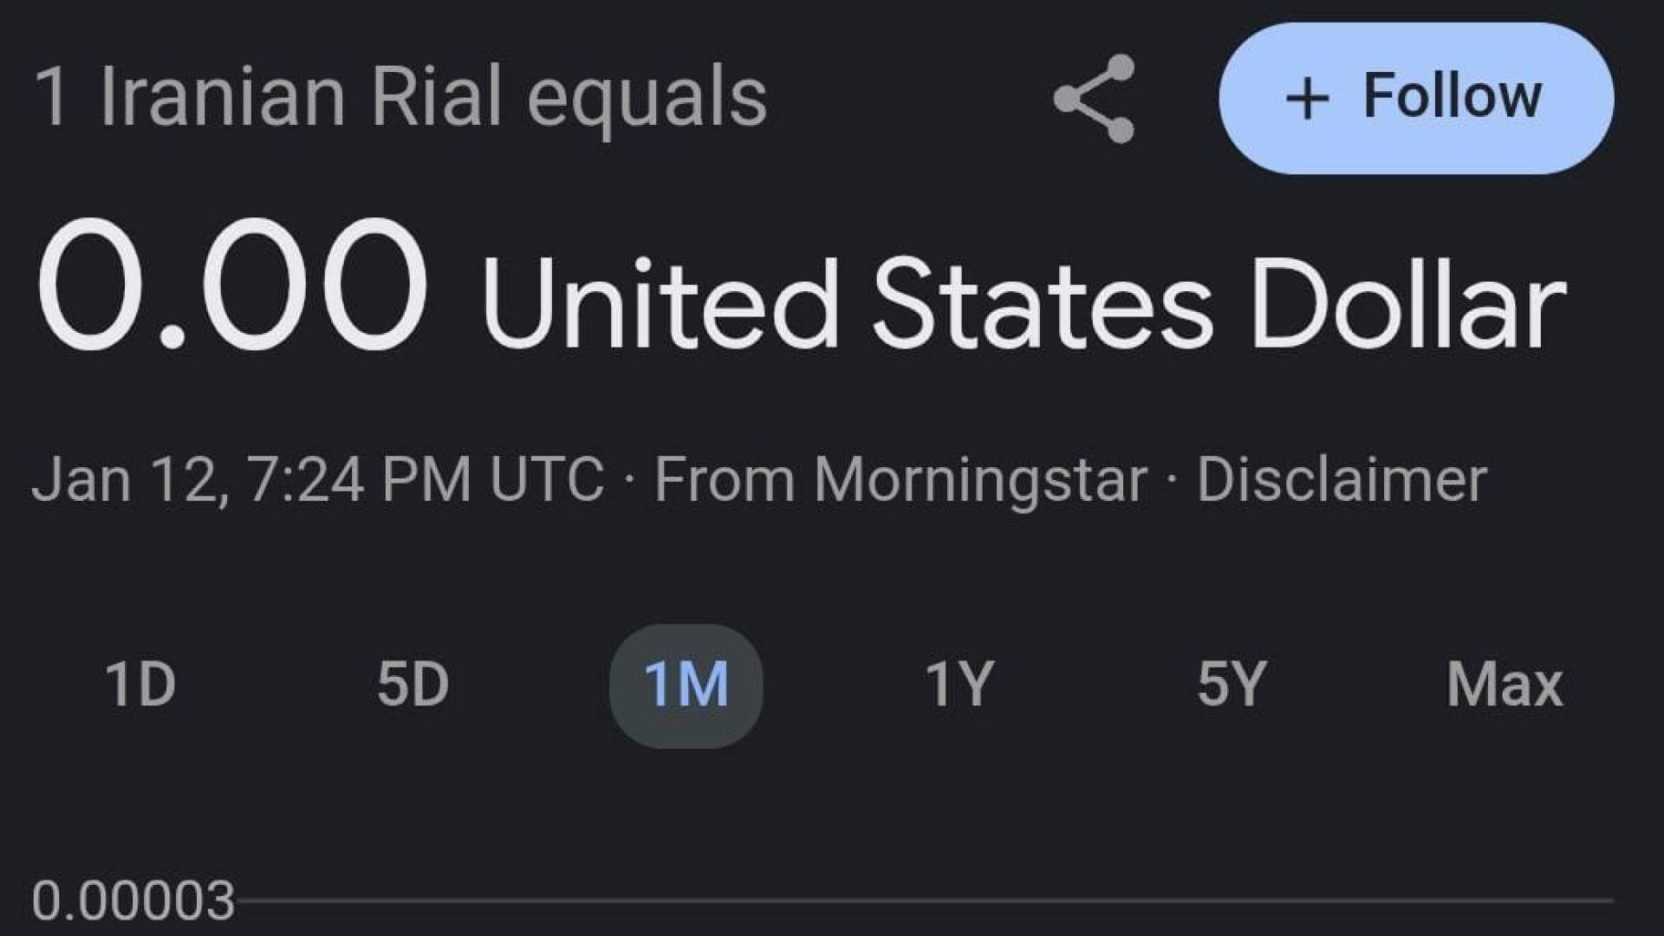Show the 1Y chart period

pyautogui.click(x=959, y=685)
